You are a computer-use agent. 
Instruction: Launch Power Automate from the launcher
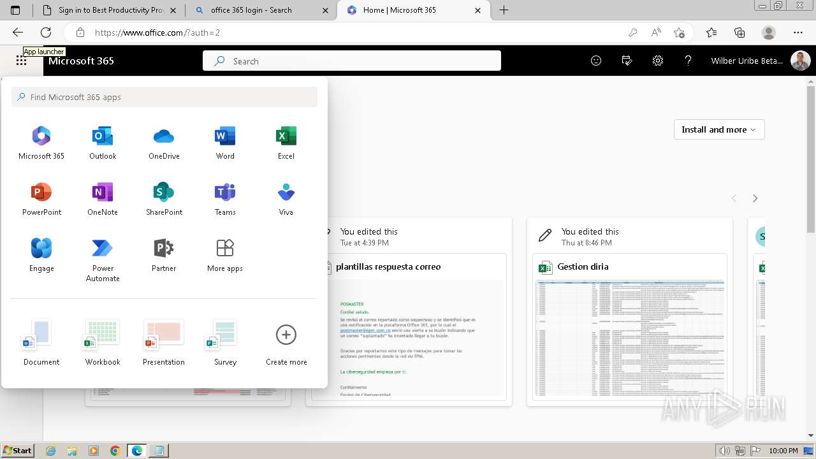click(103, 261)
